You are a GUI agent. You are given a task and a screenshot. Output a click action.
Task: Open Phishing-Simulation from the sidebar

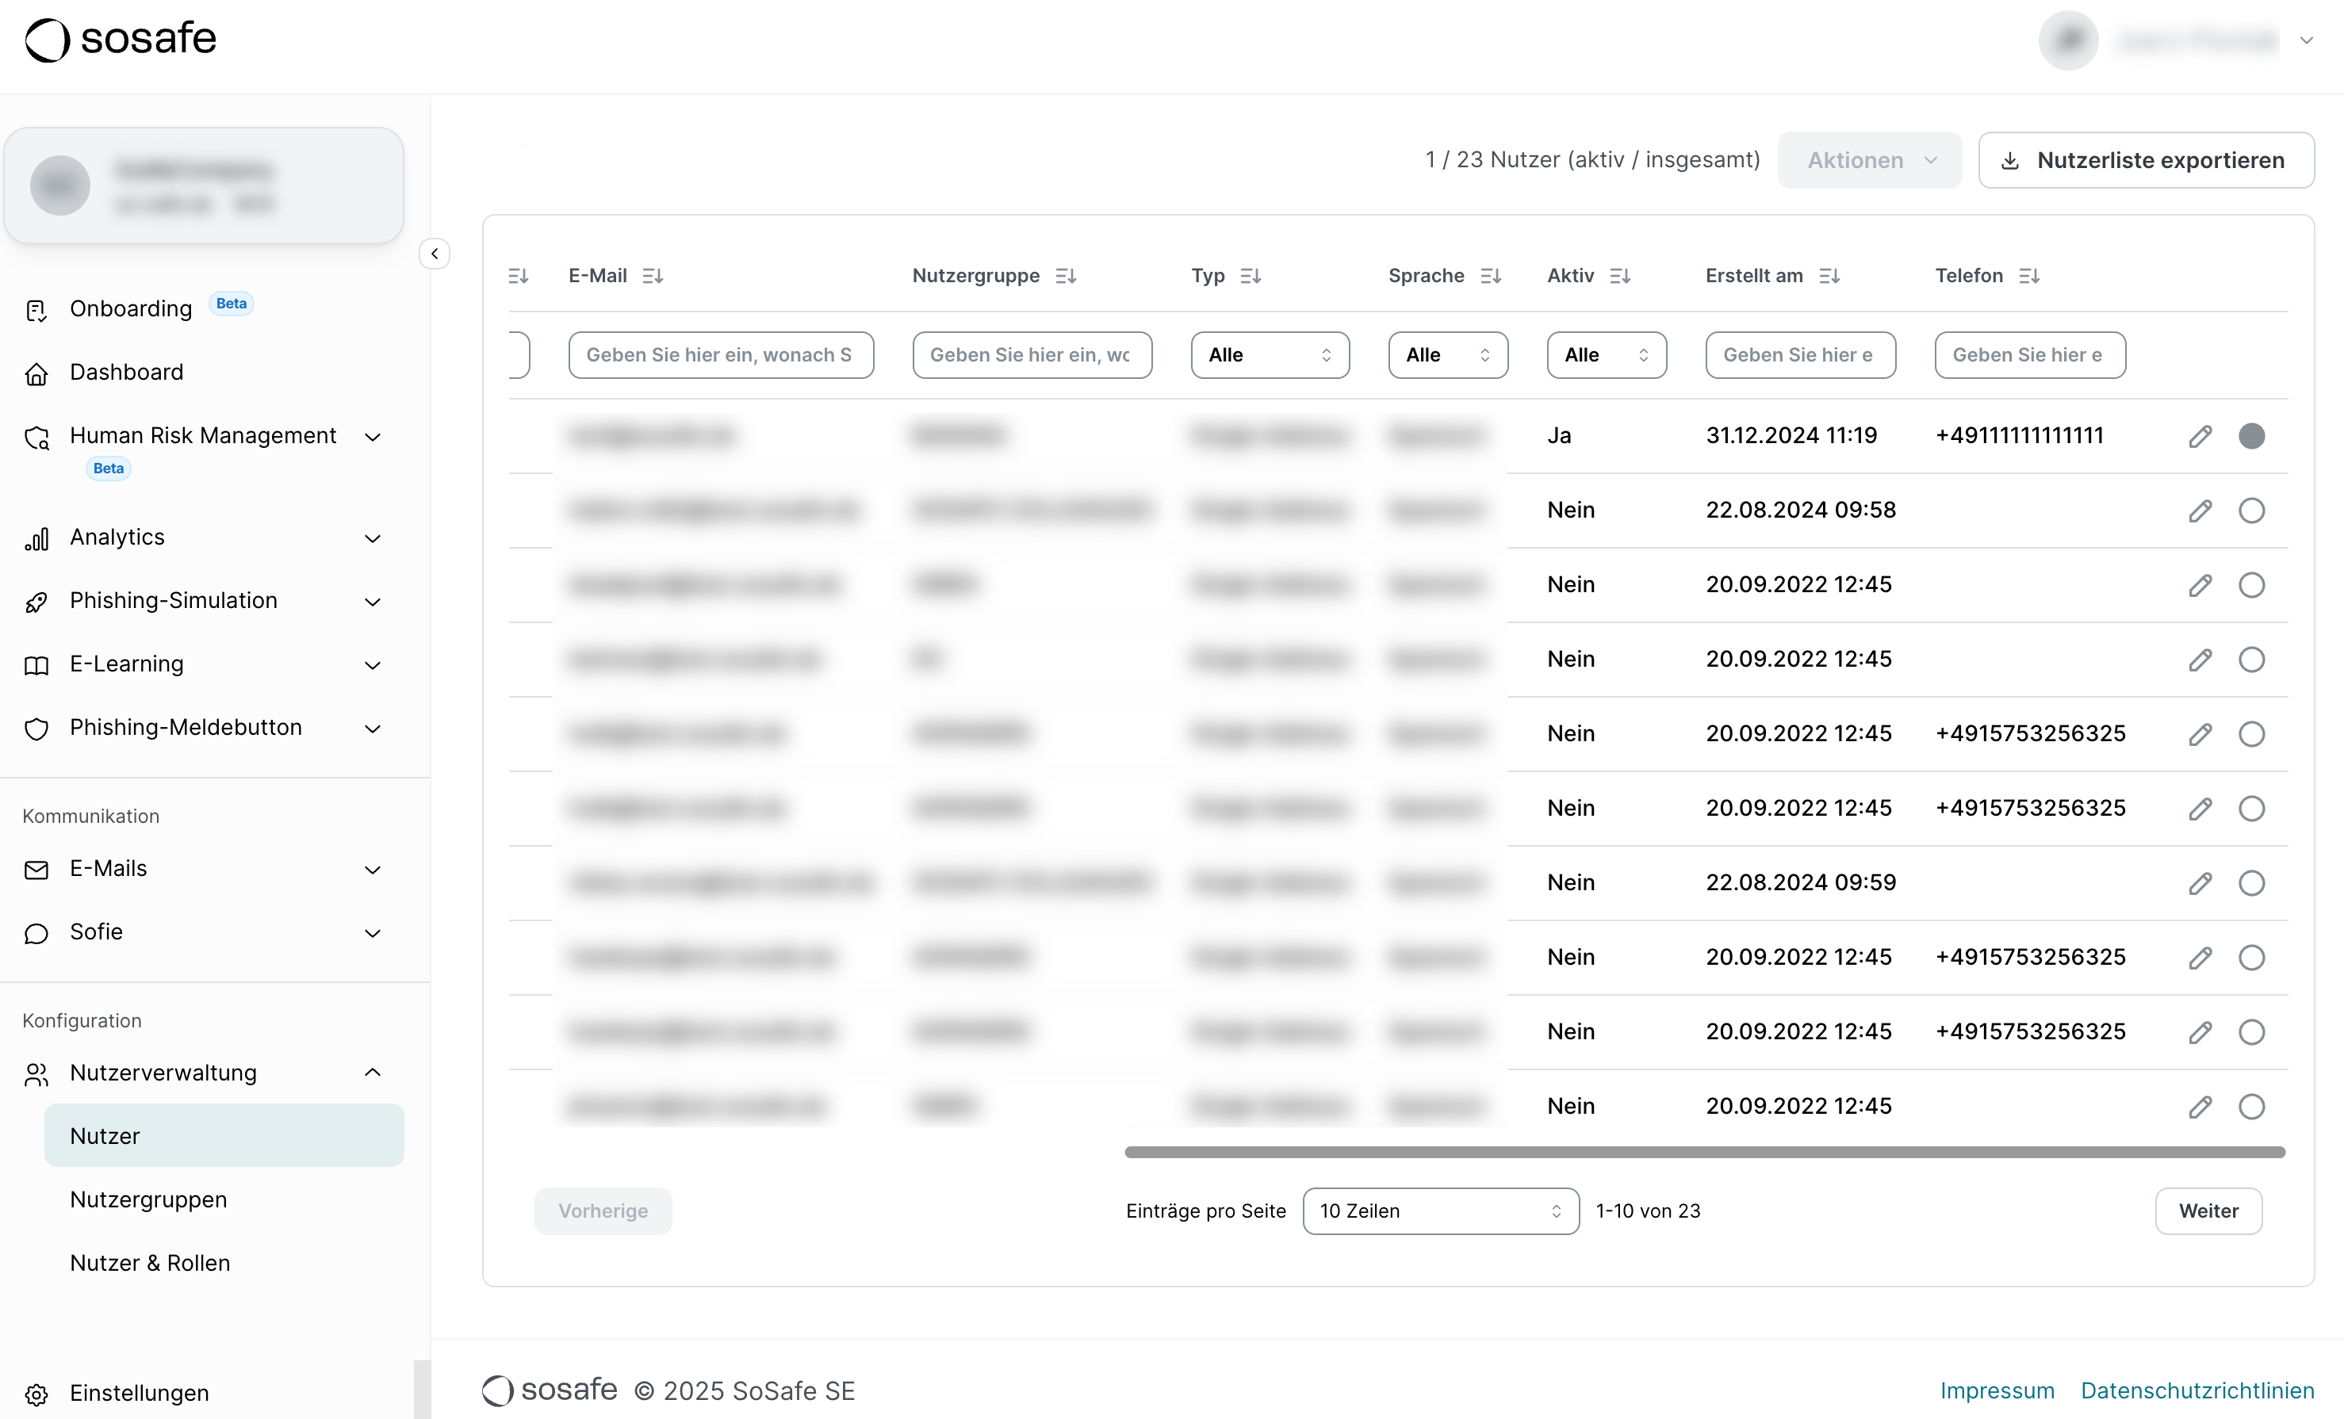(171, 600)
